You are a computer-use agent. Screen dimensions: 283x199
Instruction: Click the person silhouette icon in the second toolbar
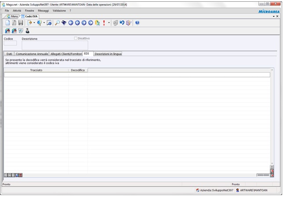pos(27,31)
